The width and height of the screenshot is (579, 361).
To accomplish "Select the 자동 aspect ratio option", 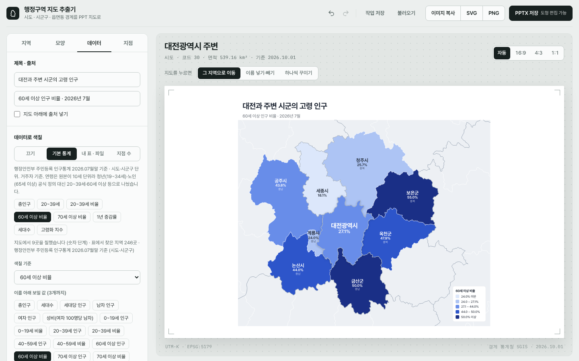I will click(502, 53).
